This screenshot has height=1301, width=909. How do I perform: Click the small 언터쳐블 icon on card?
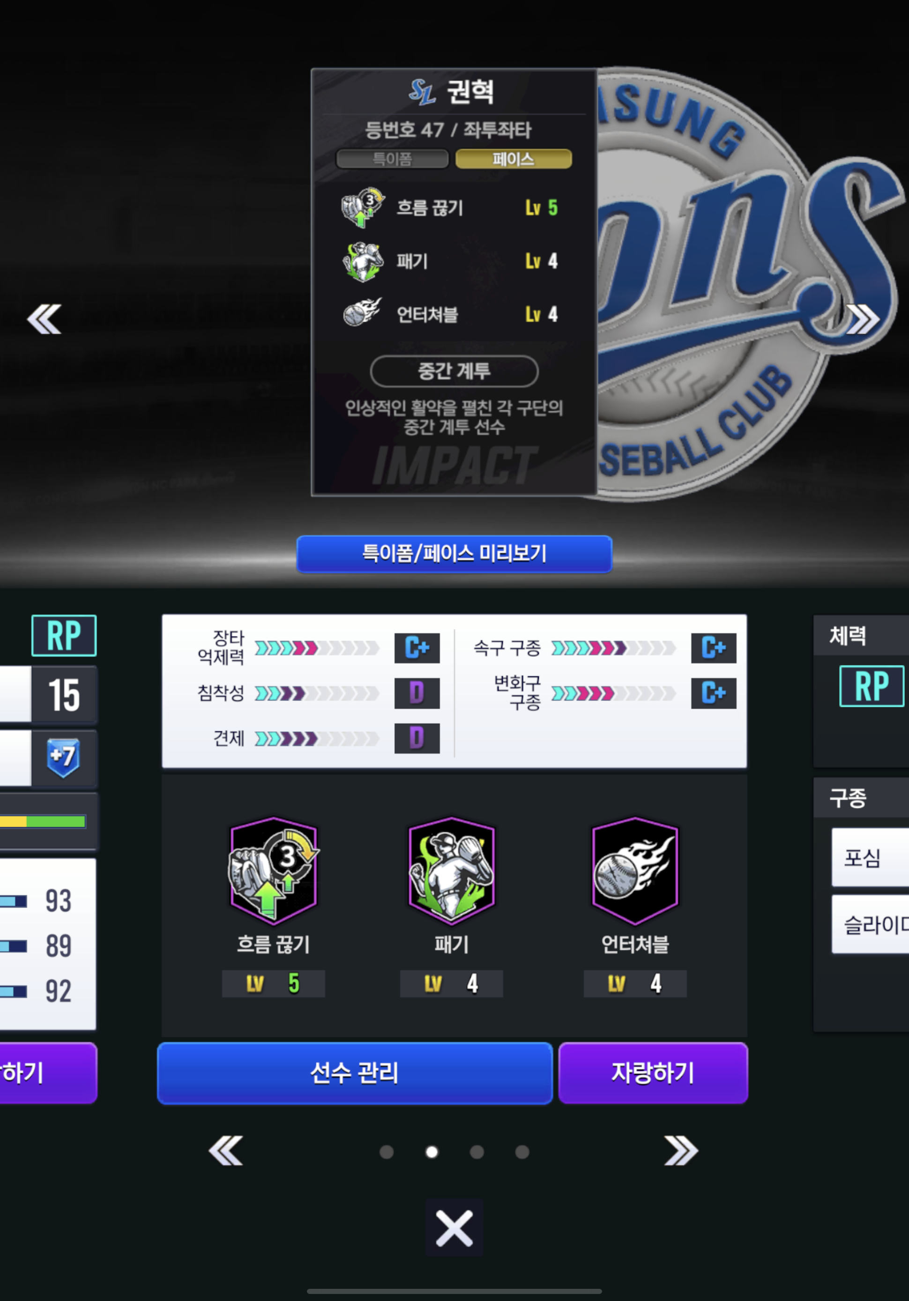pyautogui.click(x=362, y=313)
